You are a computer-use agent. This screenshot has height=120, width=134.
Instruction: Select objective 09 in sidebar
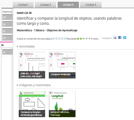pyautogui.click(x=7, y=17)
